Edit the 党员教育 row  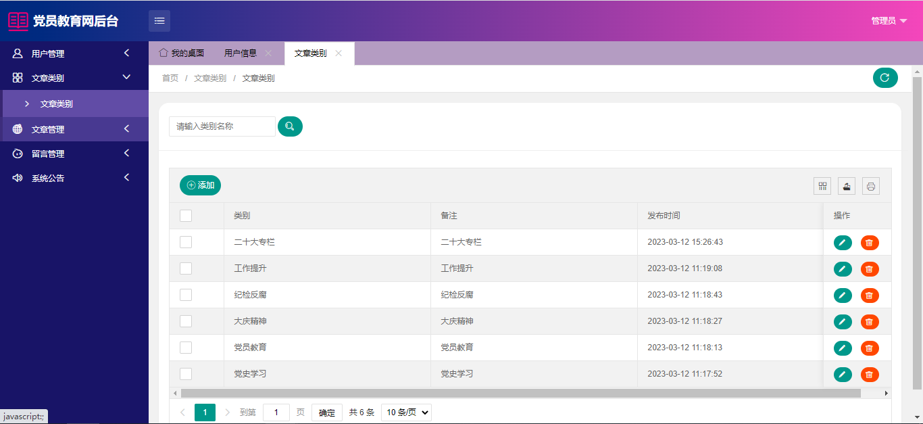[x=843, y=348]
